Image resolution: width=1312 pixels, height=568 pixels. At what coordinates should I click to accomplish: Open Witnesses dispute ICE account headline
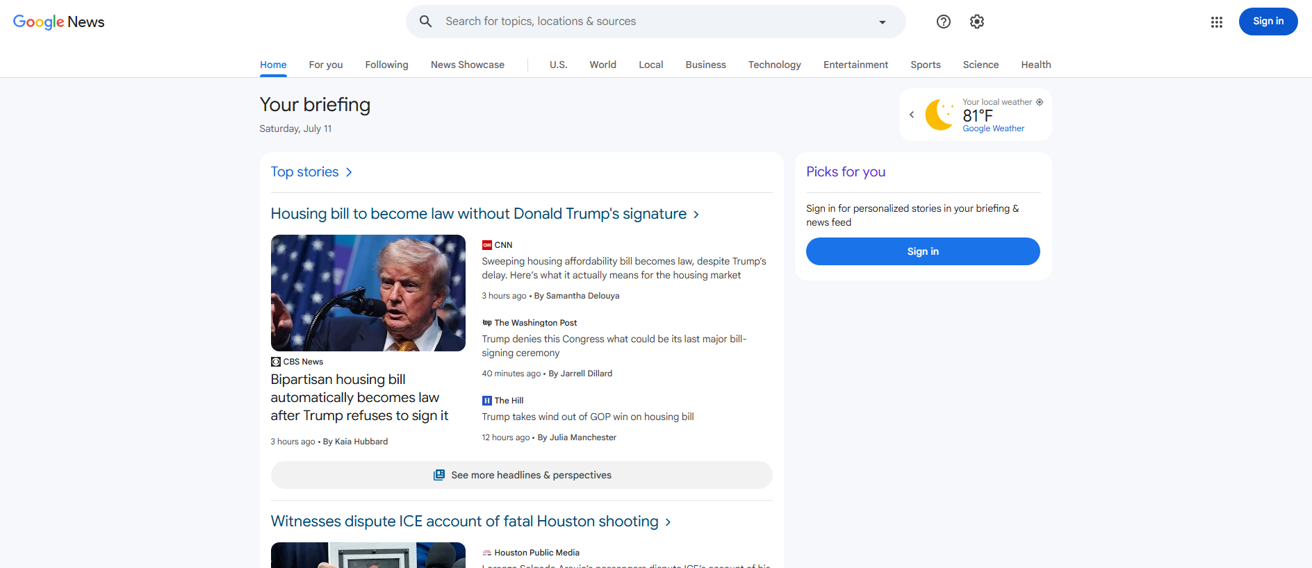[465, 521]
